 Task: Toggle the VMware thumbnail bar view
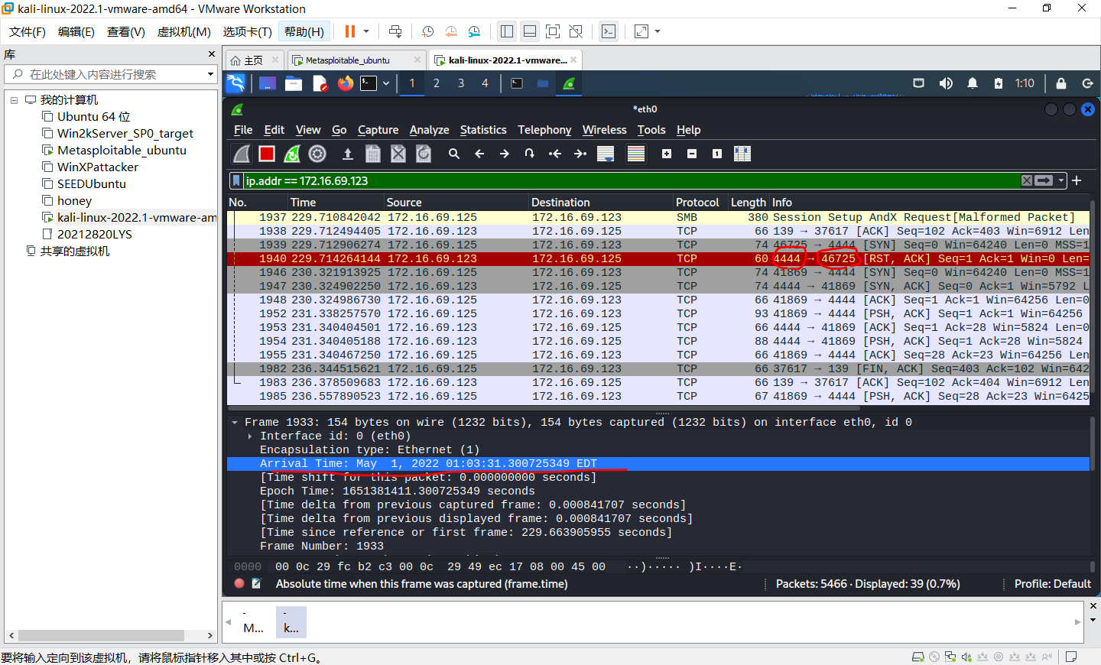(529, 31)
